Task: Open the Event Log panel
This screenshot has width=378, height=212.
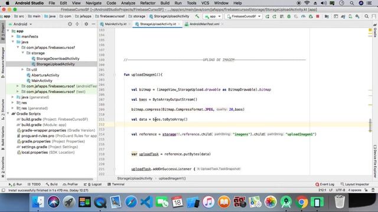Action: pyautogui.click(x=325, y=184)
